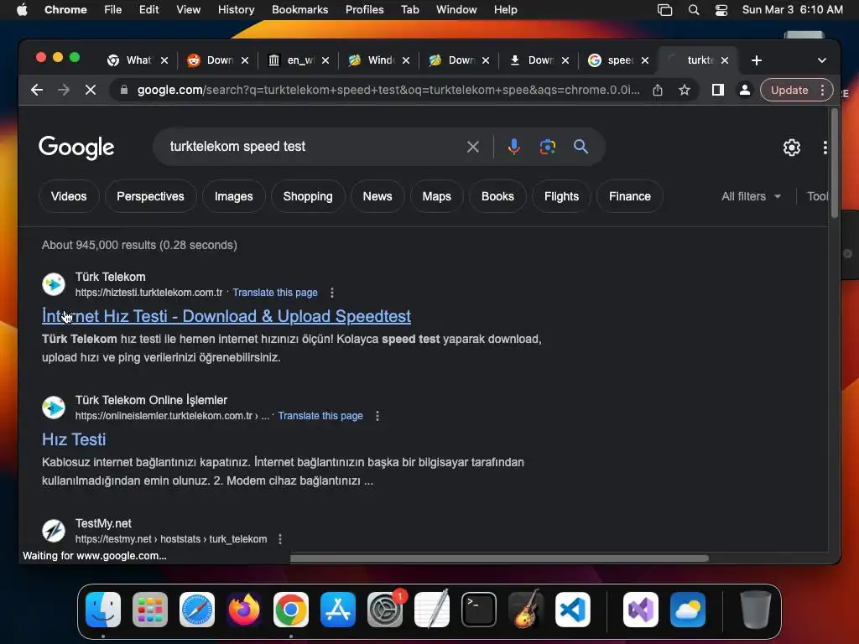Screen dimensions: 859x644
Task: Share this page using the share icon
Action: pos(658,90)
